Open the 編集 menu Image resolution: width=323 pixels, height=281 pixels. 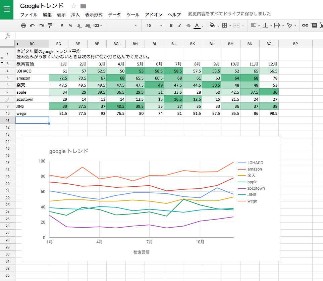click(47, 15)
